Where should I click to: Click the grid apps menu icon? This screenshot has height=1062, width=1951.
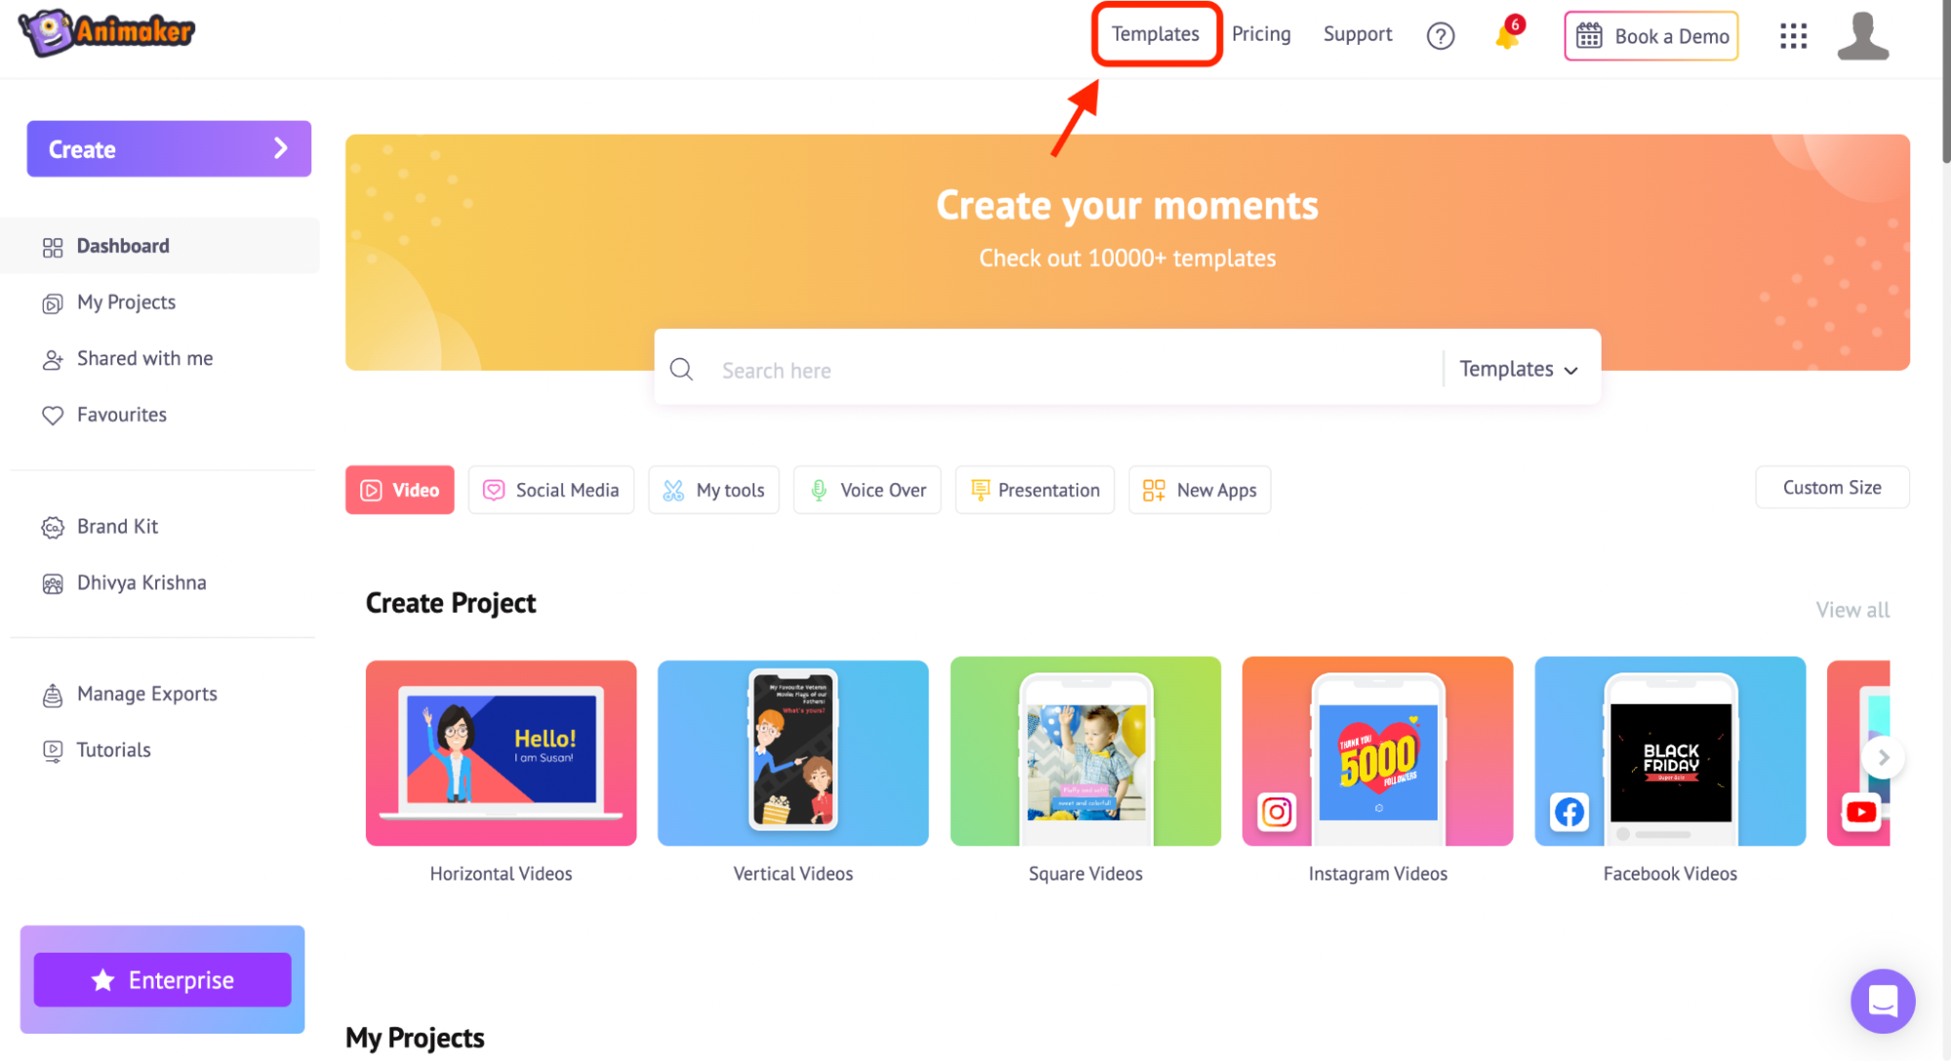pyautogui.click(x=1793, y=35)
